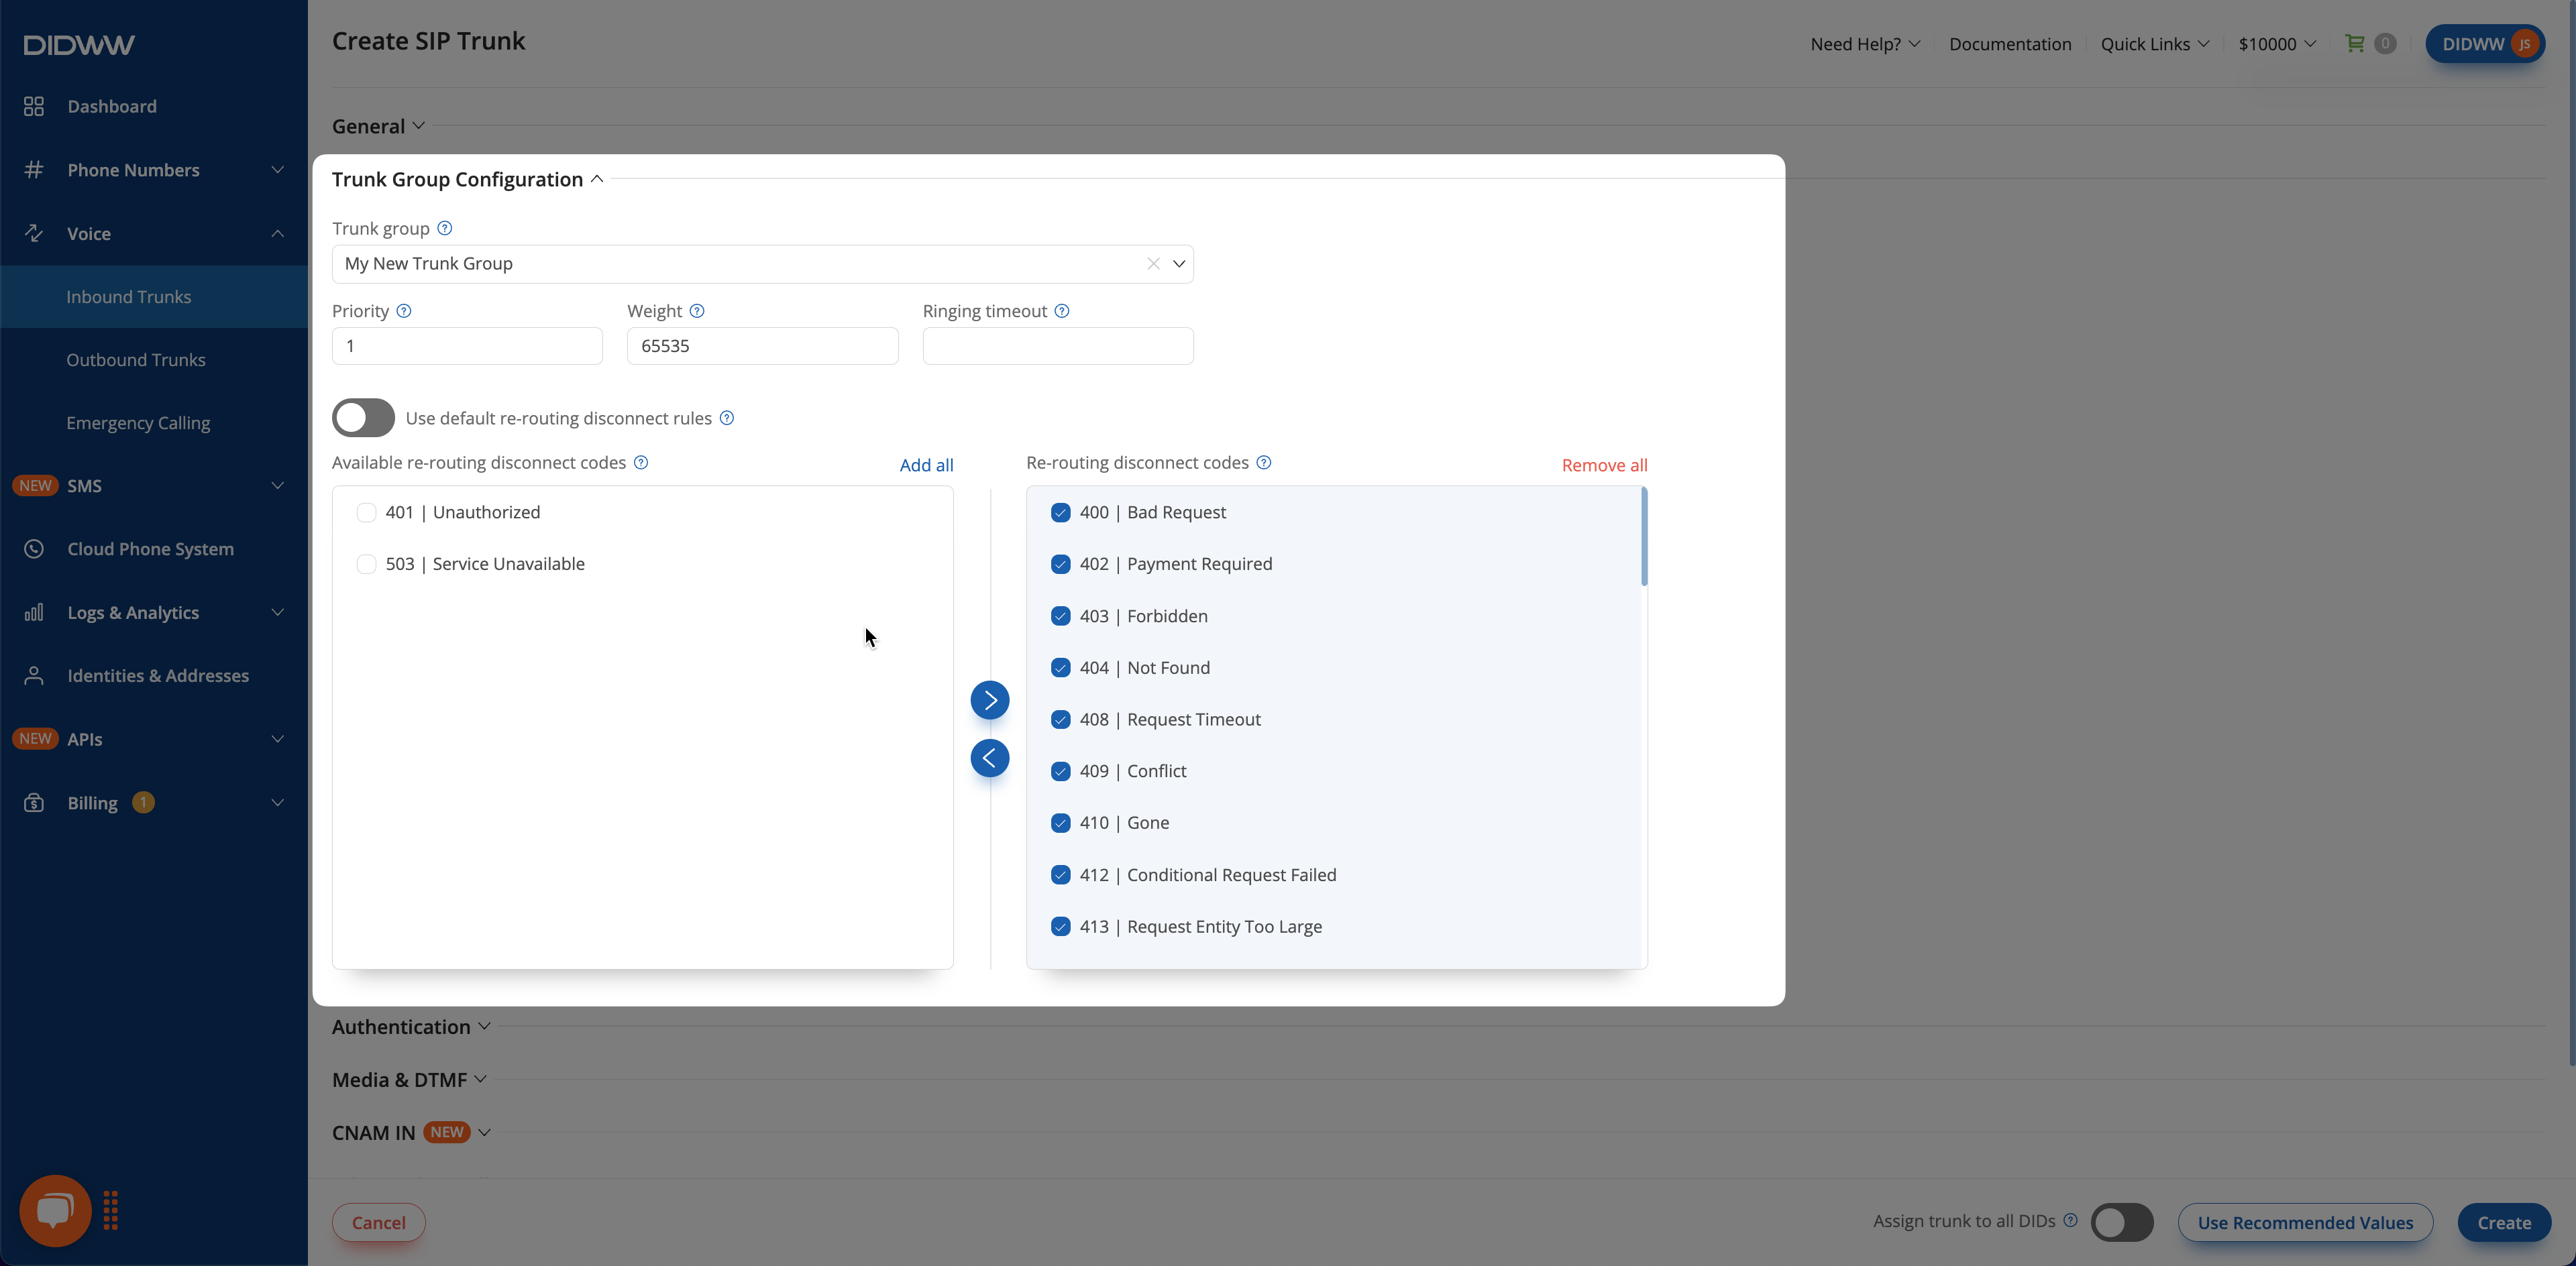
Task: Click Remove all link
Action: [x=1604, y=465]
